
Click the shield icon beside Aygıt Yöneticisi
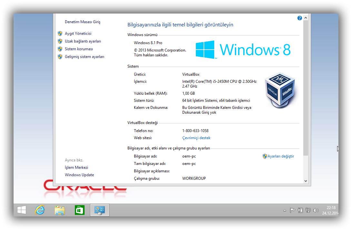[60, 34]
